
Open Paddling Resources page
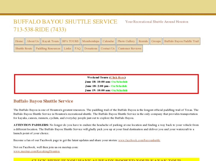coord(48,48)
